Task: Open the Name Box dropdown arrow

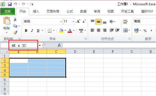Action: coord(40,46)
